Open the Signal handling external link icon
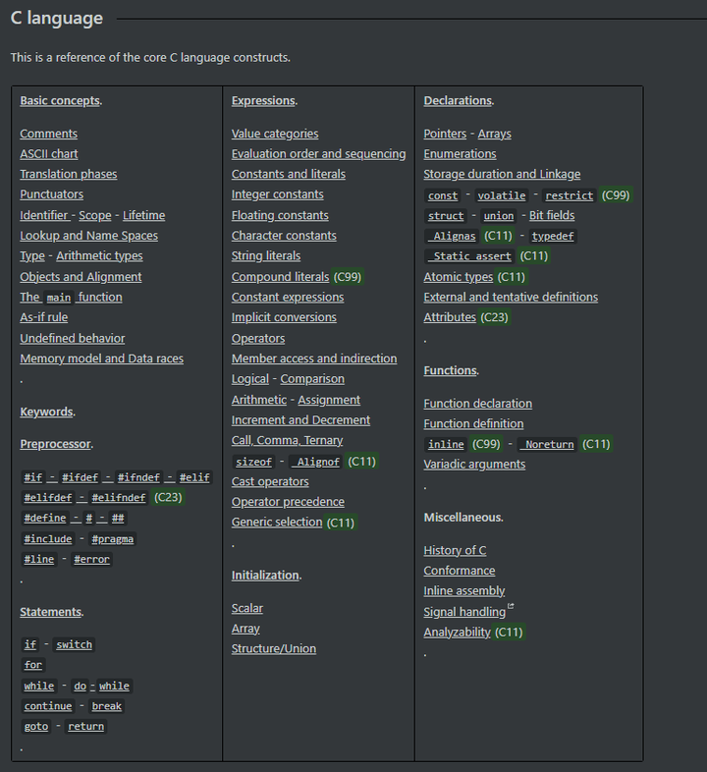 pyautogui.click(x=511, y=607)
